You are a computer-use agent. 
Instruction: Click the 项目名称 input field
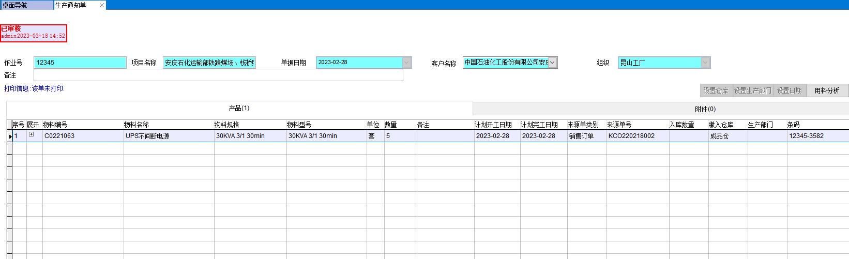[x=209, y=63]
